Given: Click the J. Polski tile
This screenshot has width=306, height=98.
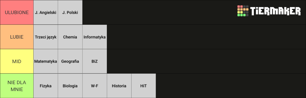Looking at the screenshot, I should pos(70,13).
